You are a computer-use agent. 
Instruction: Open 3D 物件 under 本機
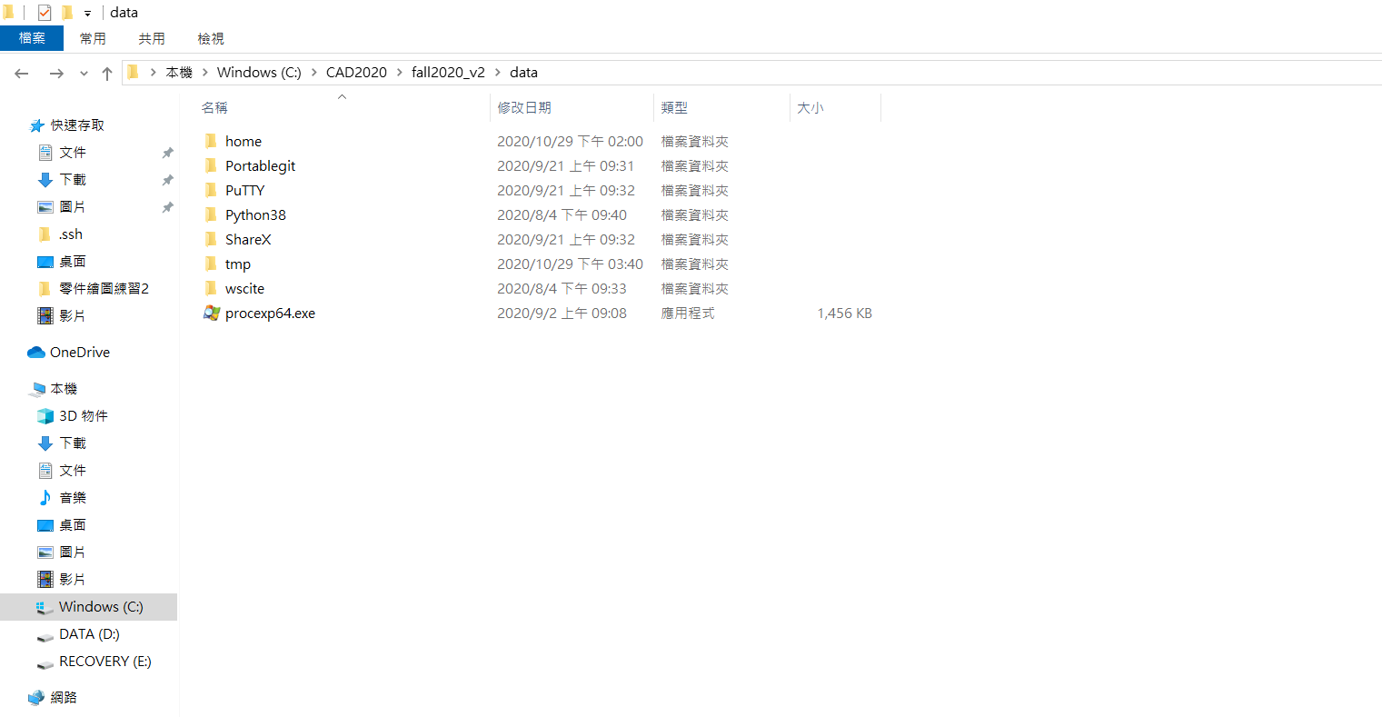click(84, 416)
